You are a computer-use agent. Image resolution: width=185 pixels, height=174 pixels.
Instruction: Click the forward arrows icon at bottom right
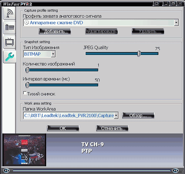[x=175, y=170]
